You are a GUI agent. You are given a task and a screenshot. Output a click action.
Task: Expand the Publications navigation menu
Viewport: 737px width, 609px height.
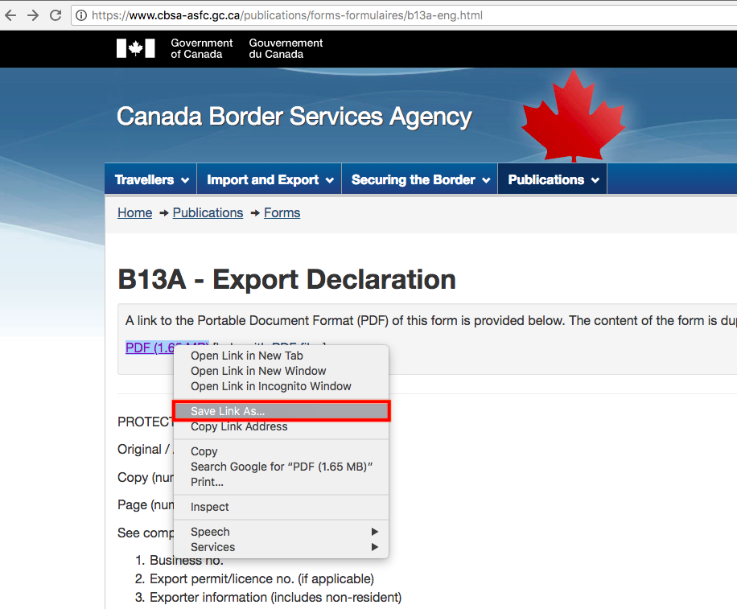(553, 179)
